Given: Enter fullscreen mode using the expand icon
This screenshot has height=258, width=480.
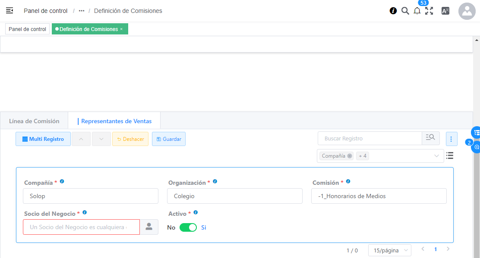Looking at the screenshot, I should (x=429, y=11).
